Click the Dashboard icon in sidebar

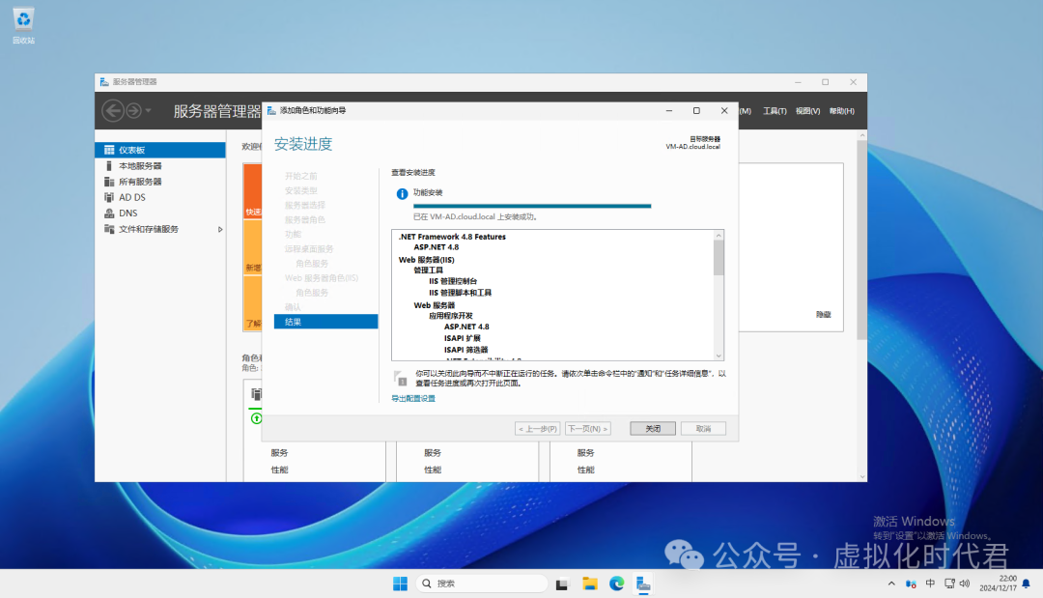[109, 151]
